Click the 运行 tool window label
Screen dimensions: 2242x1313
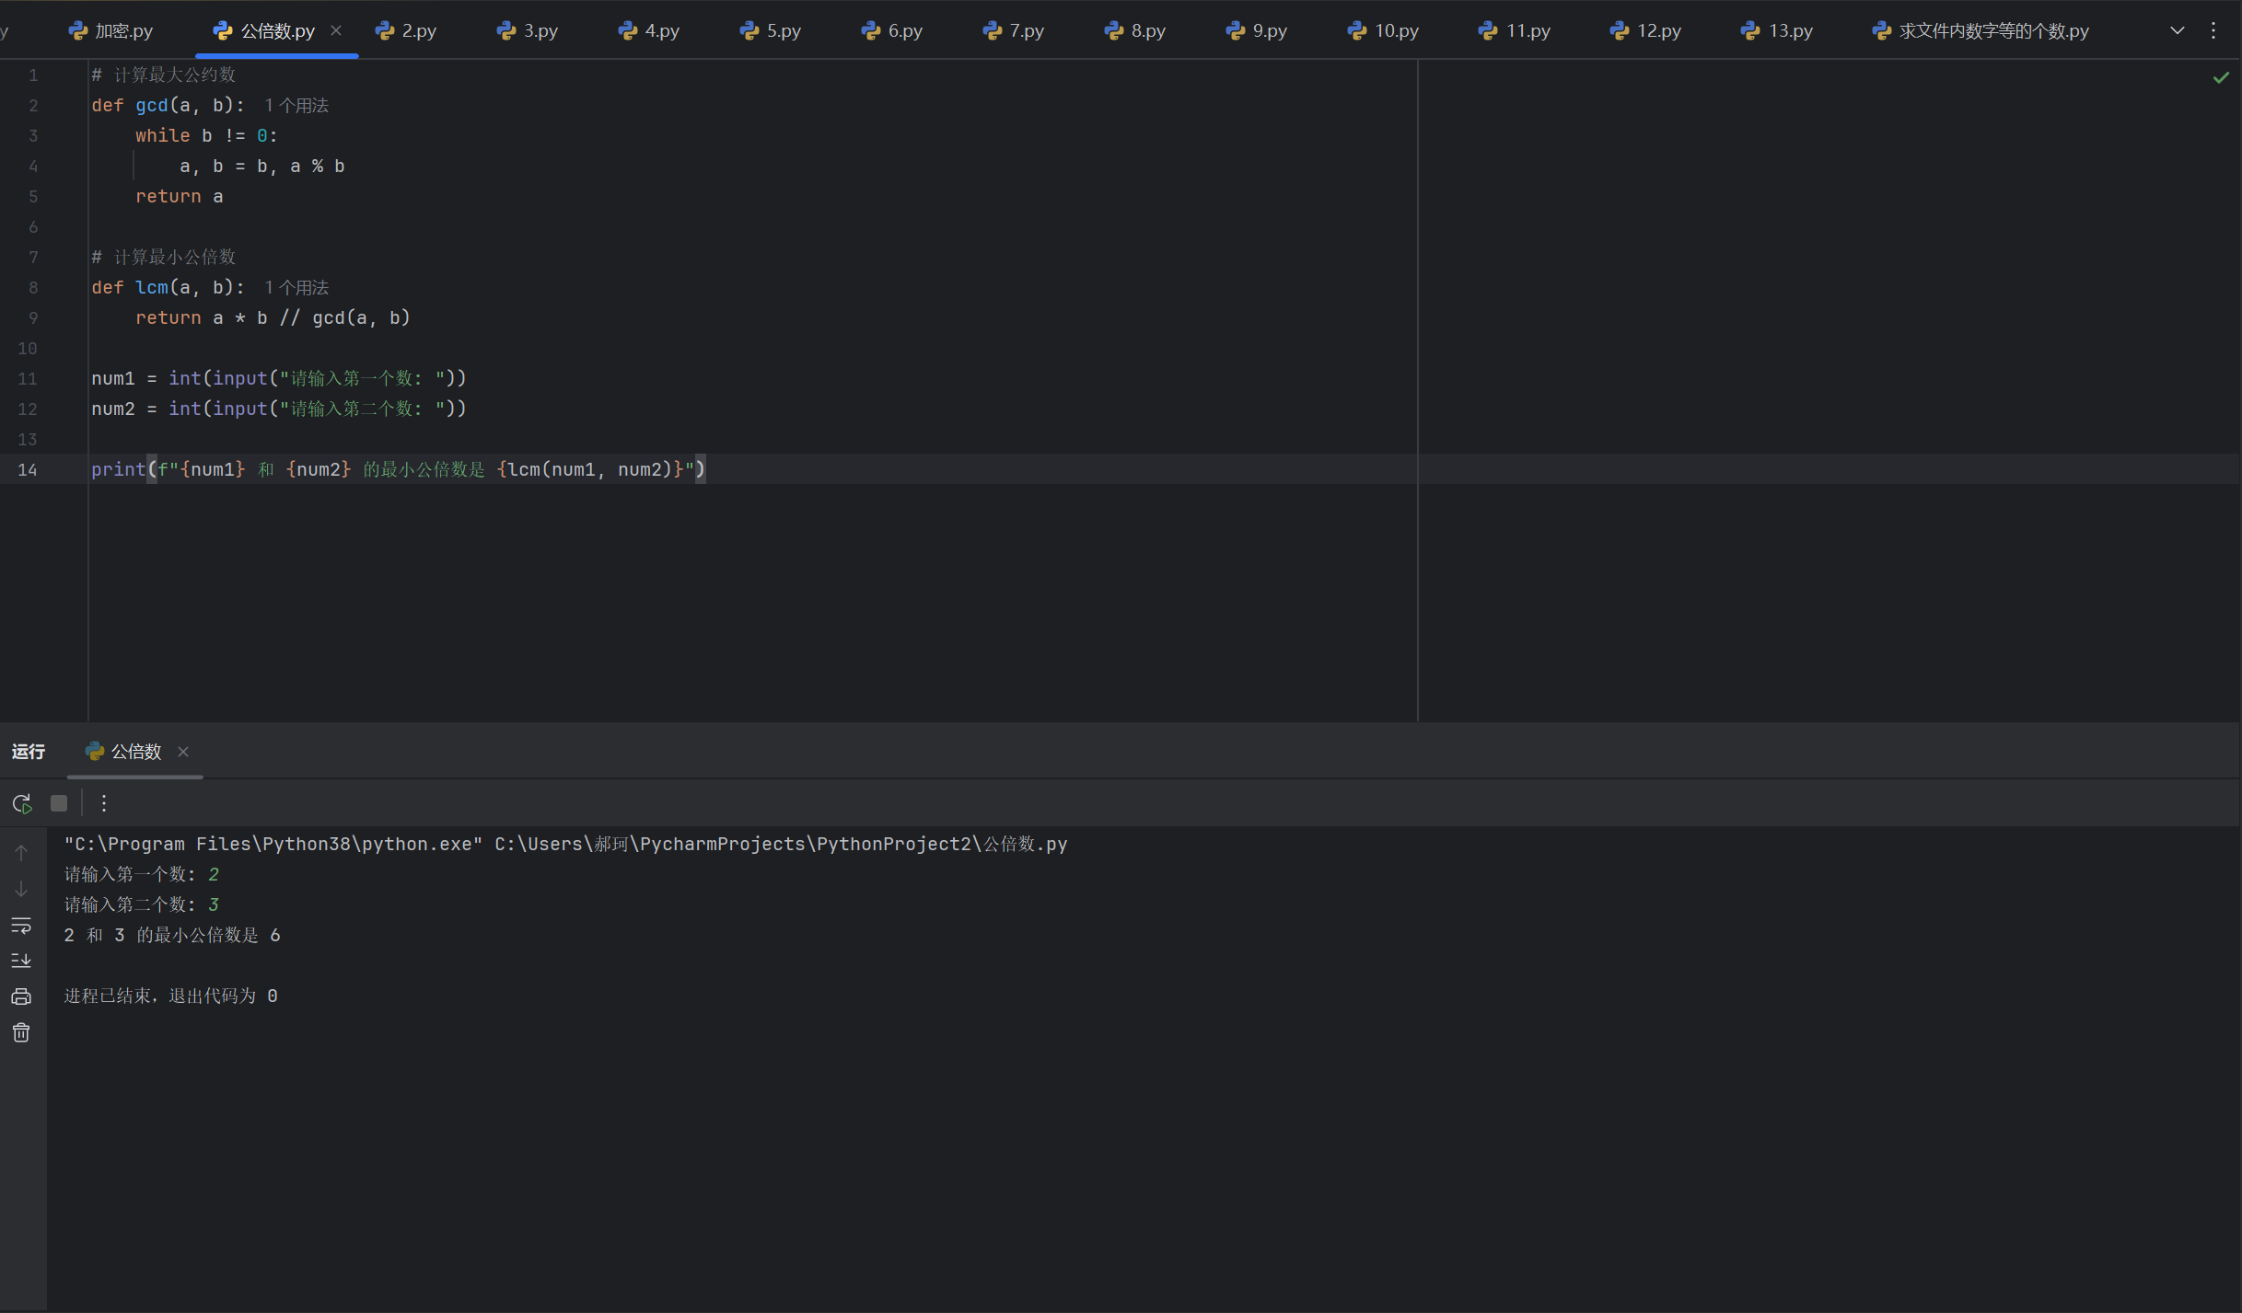[x=29, y=752]
